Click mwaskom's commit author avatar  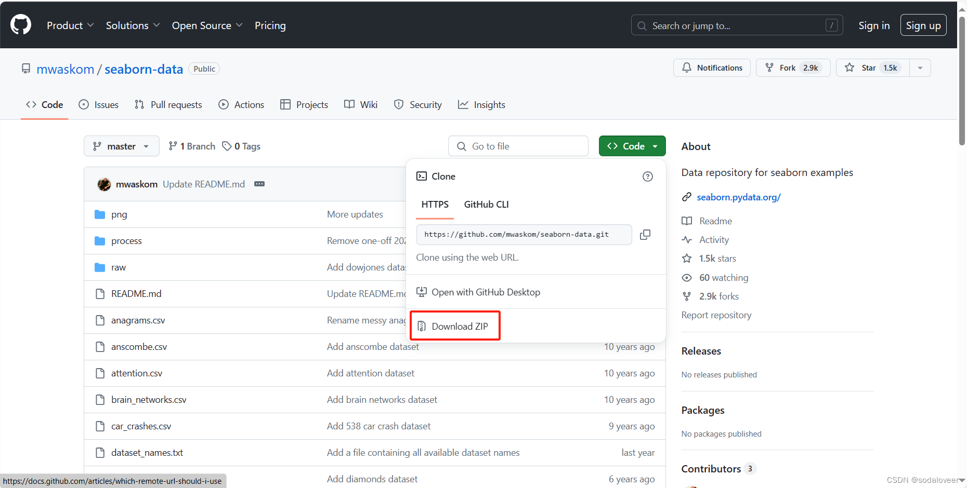pyautogui.click(x=104, y=184)
